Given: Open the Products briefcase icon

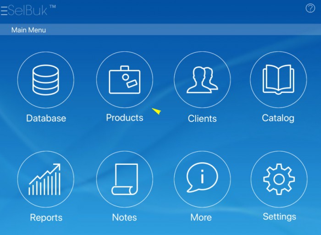Looking at the screenshot, I should (124, 80).
